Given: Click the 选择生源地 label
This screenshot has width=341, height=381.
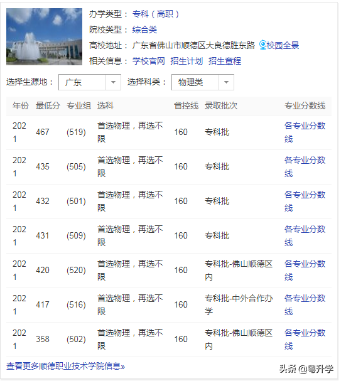Looking at the screenshot, I should pos(30,82).
